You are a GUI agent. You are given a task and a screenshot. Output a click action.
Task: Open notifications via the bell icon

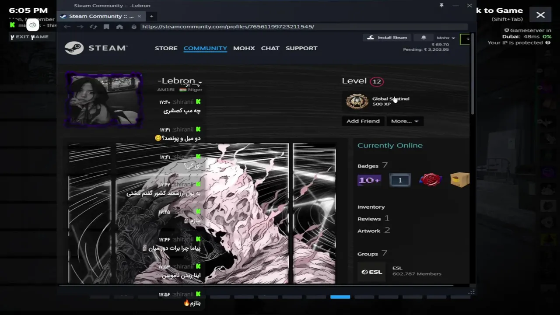tap(423, 38)
